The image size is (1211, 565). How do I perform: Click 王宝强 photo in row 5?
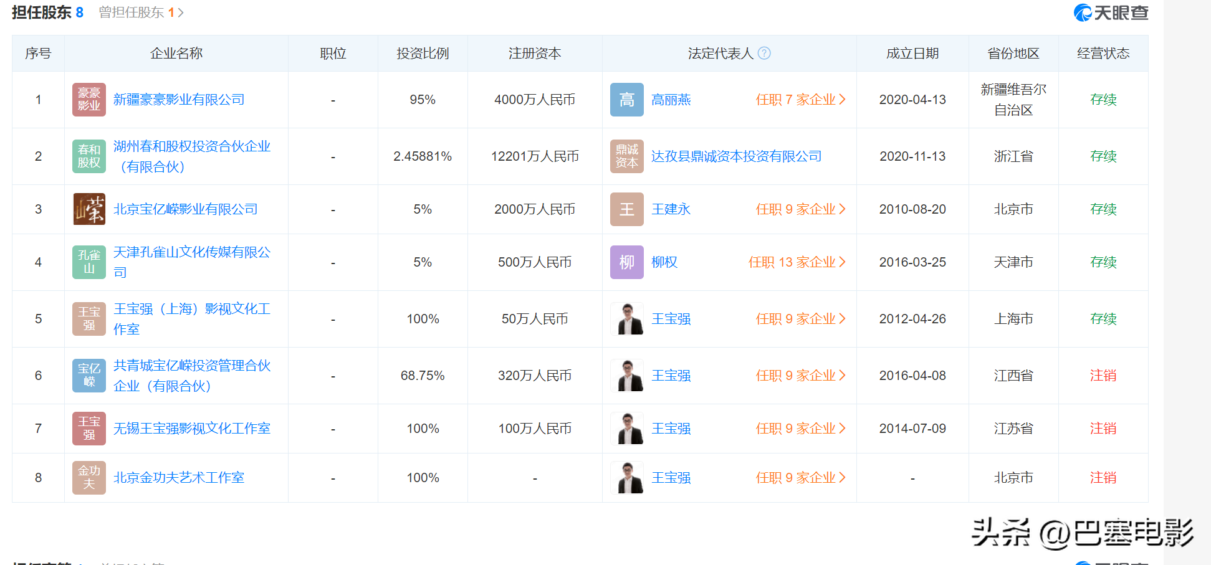click(627, 319)
